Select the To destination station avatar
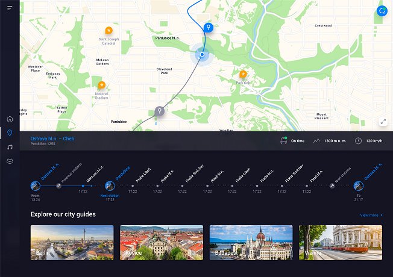Viewport: 393px width, 277px height. [x=359, y=186]
